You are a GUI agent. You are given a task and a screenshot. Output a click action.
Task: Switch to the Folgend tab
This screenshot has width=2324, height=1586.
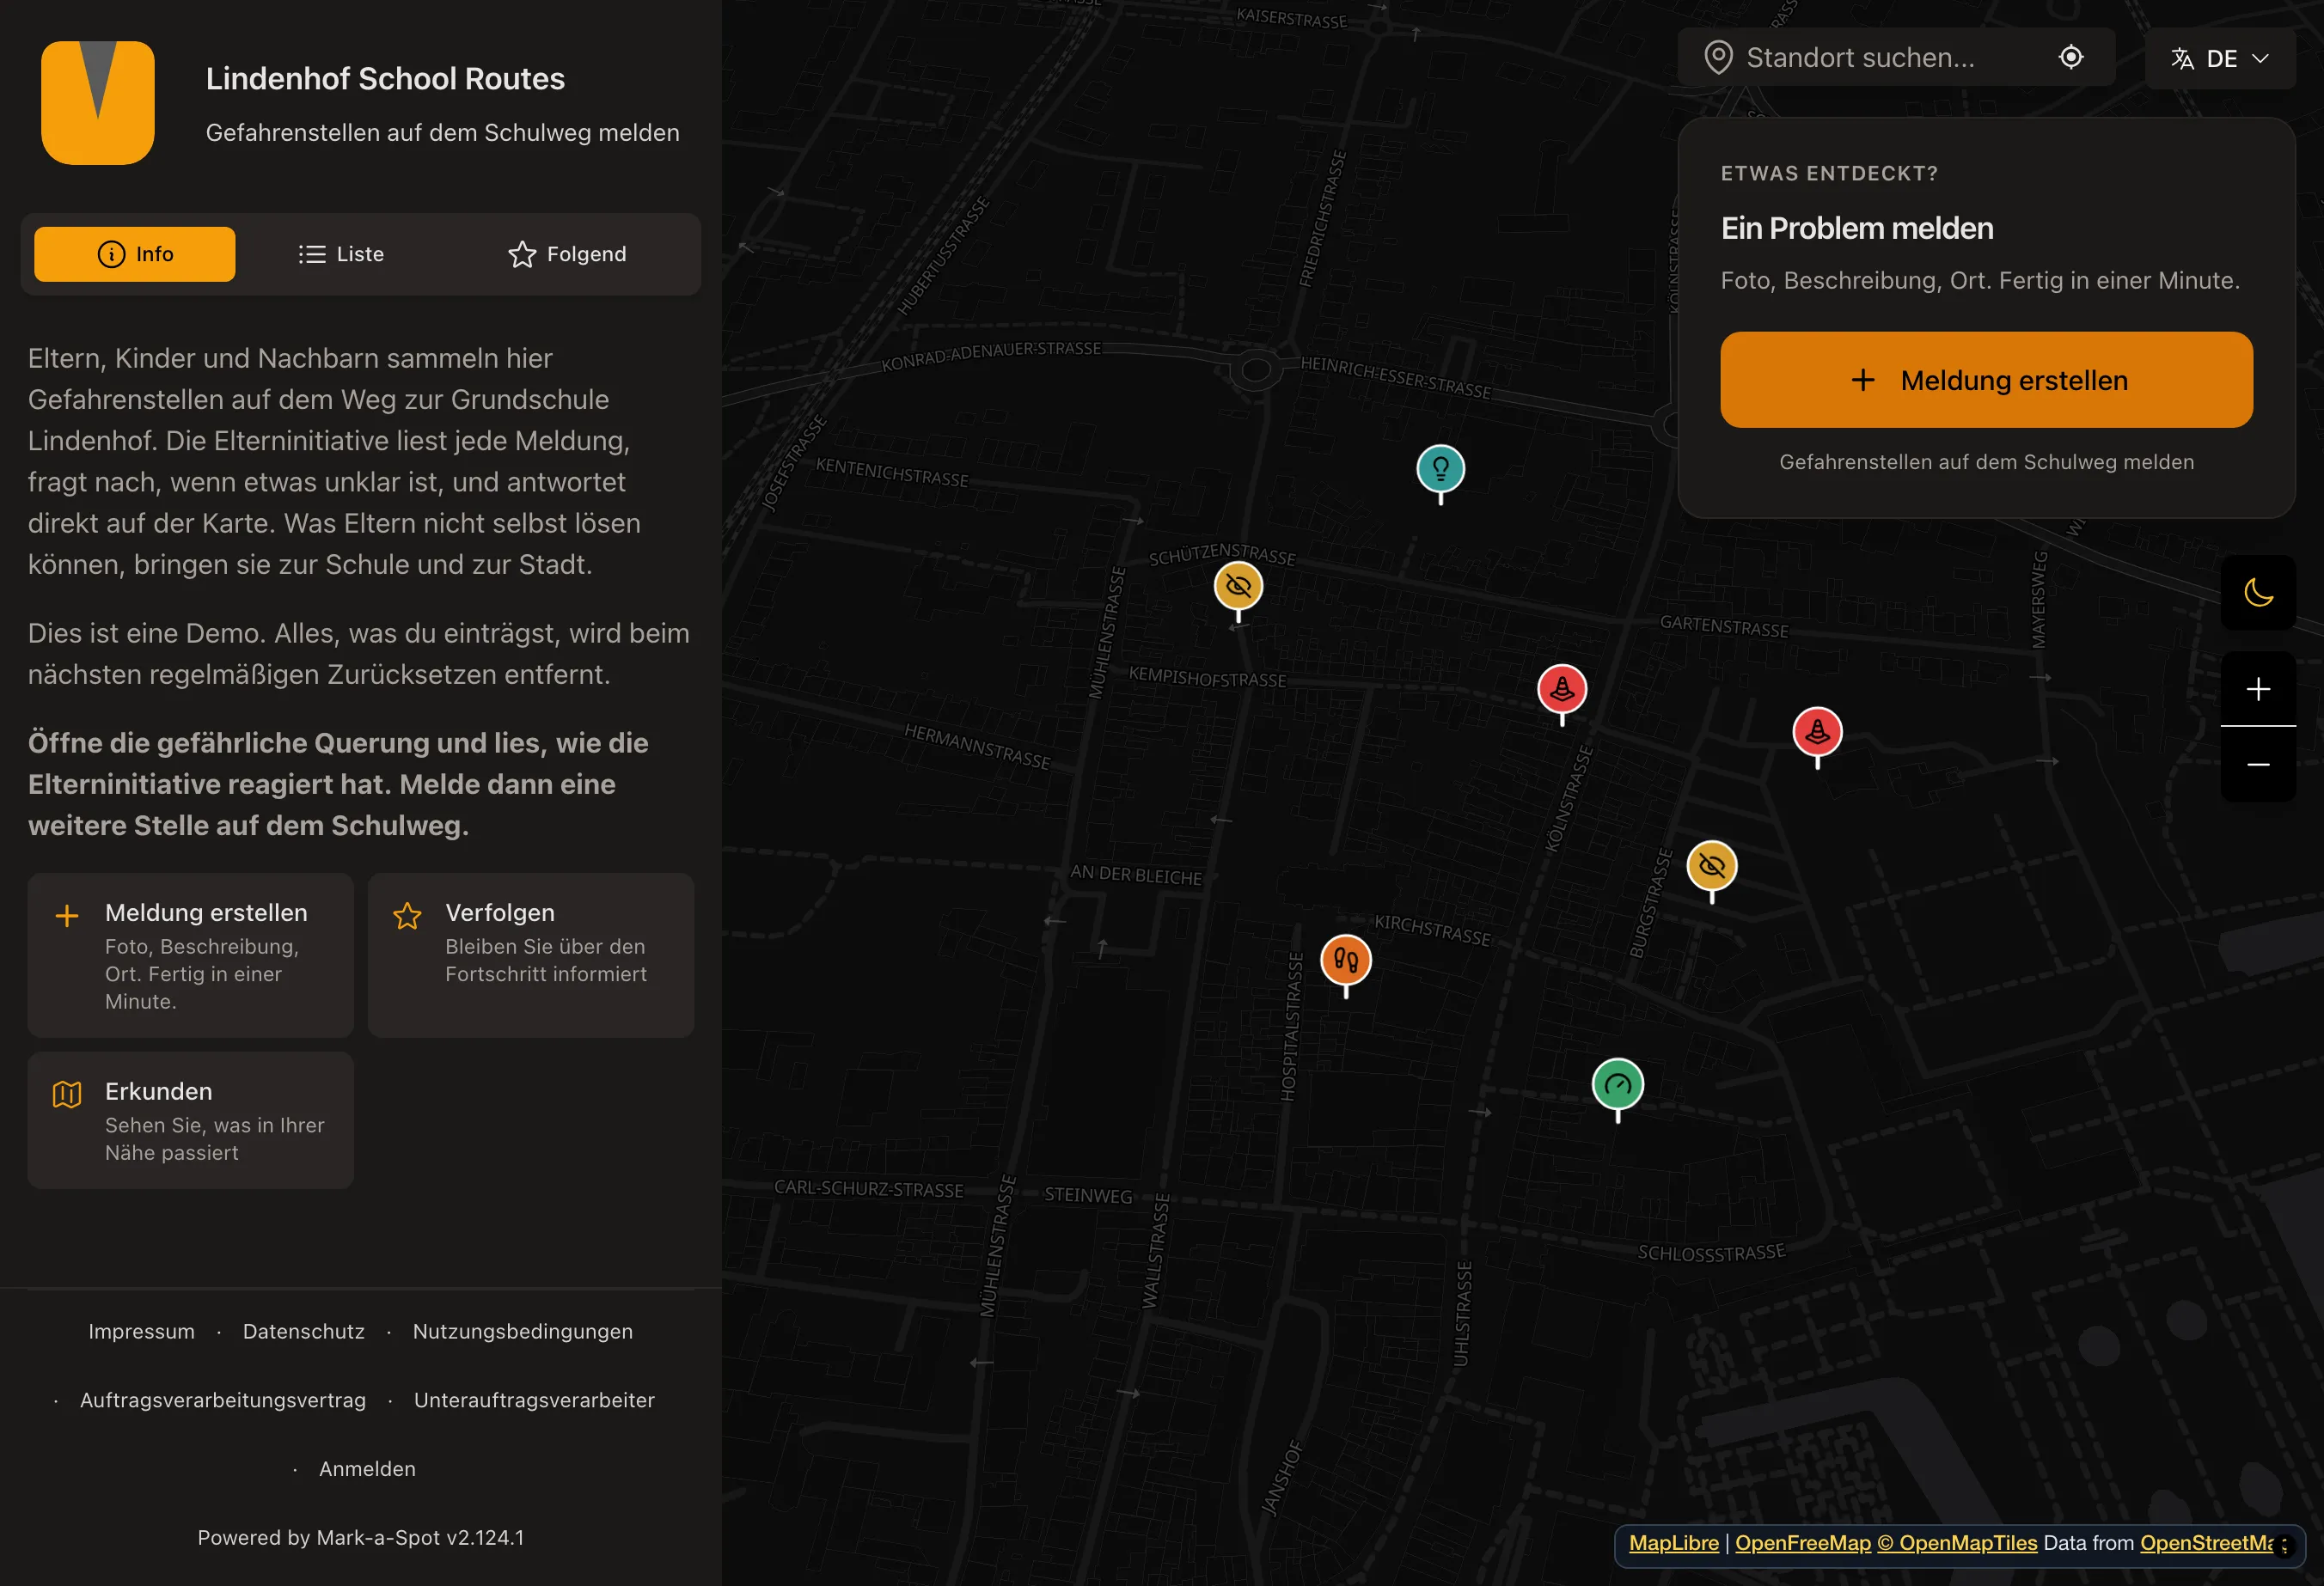tap(567, 253)
